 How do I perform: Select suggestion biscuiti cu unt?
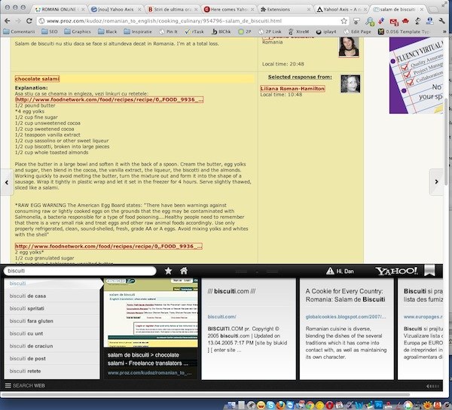tap(52, 333)
